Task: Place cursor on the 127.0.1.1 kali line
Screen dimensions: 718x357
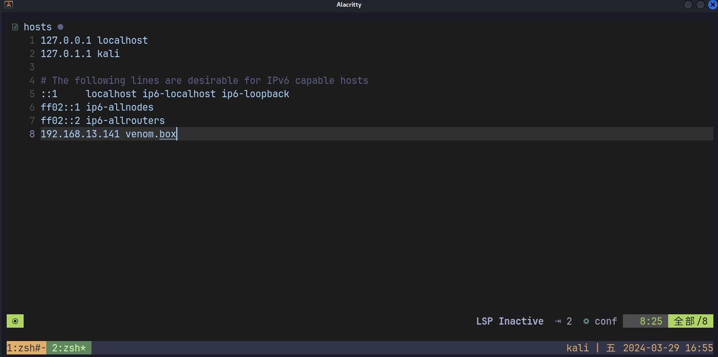Action: point(80,53)
